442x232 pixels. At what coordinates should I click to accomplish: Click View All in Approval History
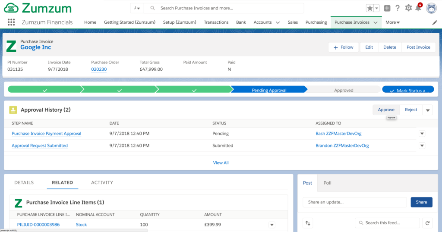click(221, 163)
